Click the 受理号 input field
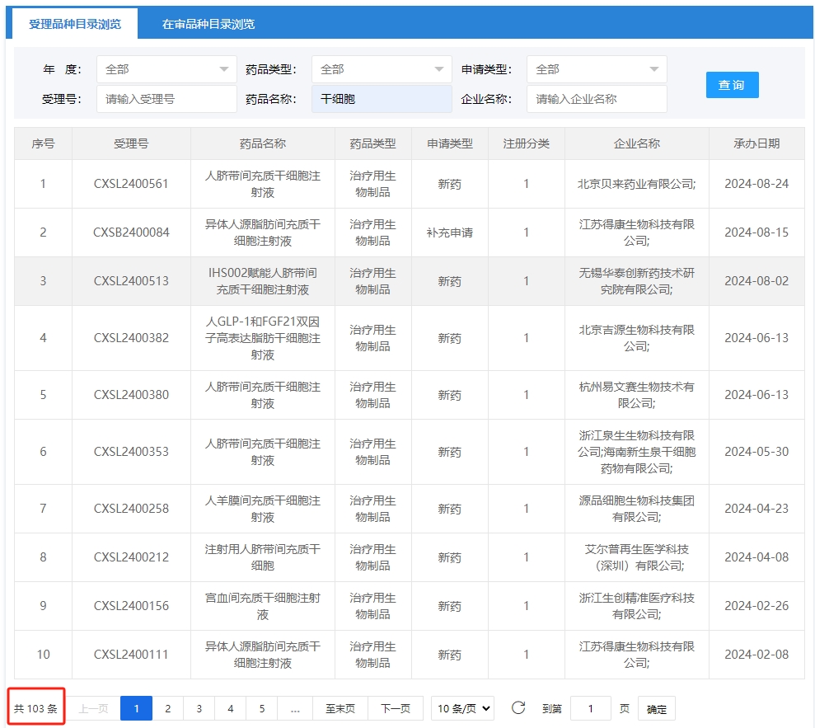This screenshot has width=815, height=728. coord(166,99)
